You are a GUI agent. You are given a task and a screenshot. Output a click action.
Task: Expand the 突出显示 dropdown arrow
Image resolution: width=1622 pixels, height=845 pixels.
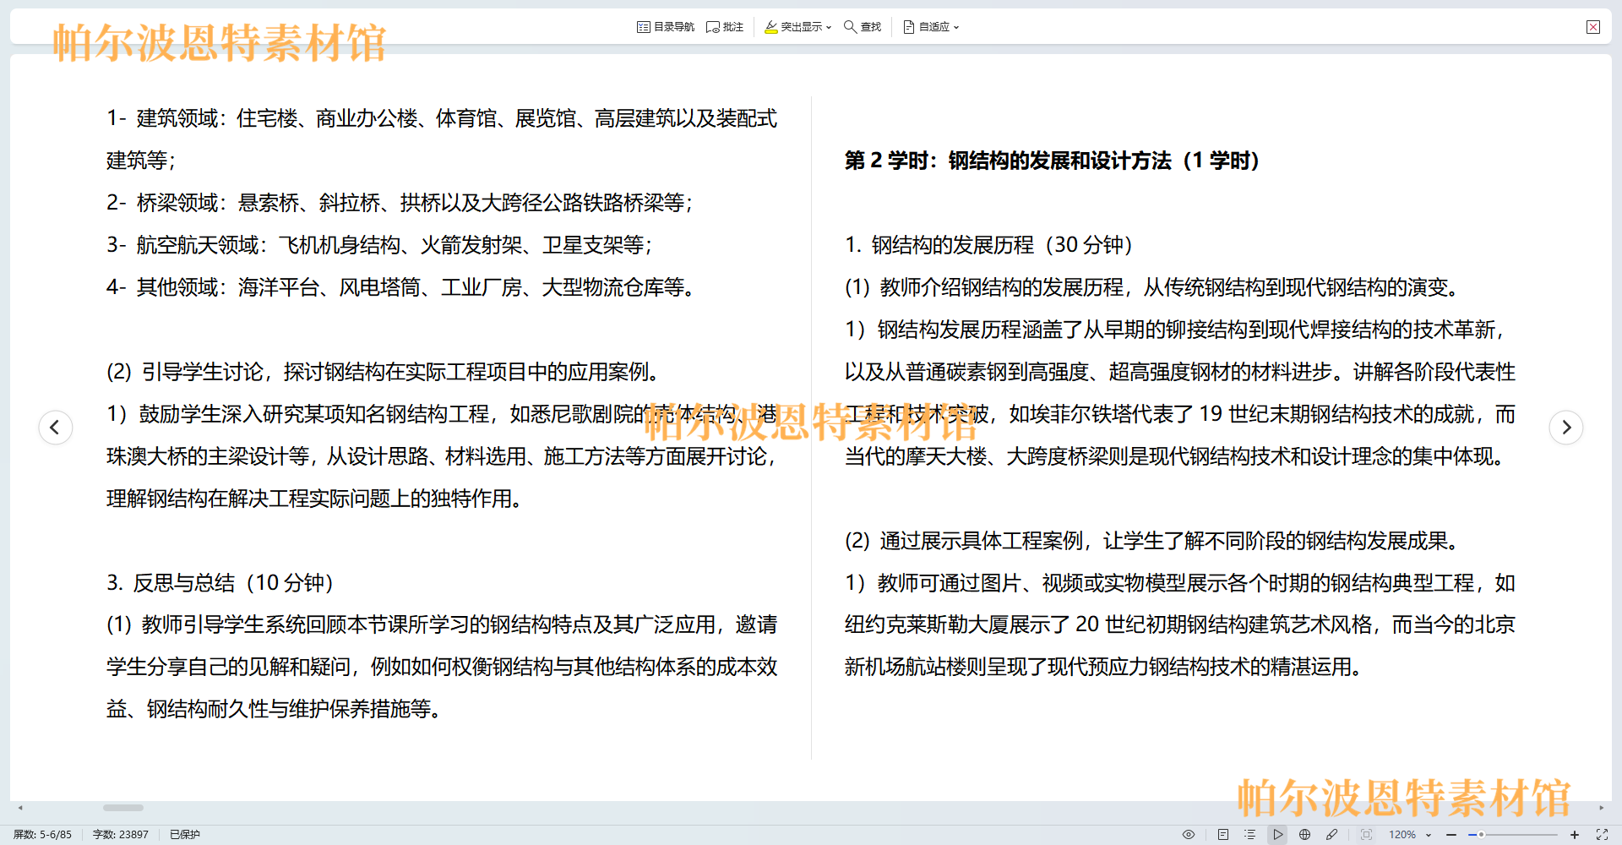point(829,27)
